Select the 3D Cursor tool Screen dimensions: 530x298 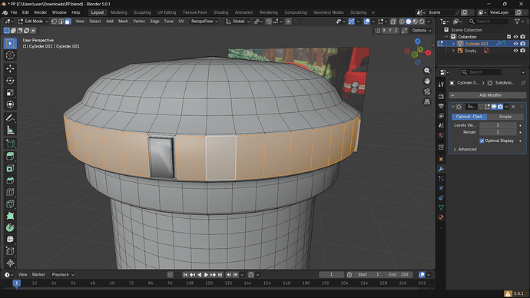point(10,55)
